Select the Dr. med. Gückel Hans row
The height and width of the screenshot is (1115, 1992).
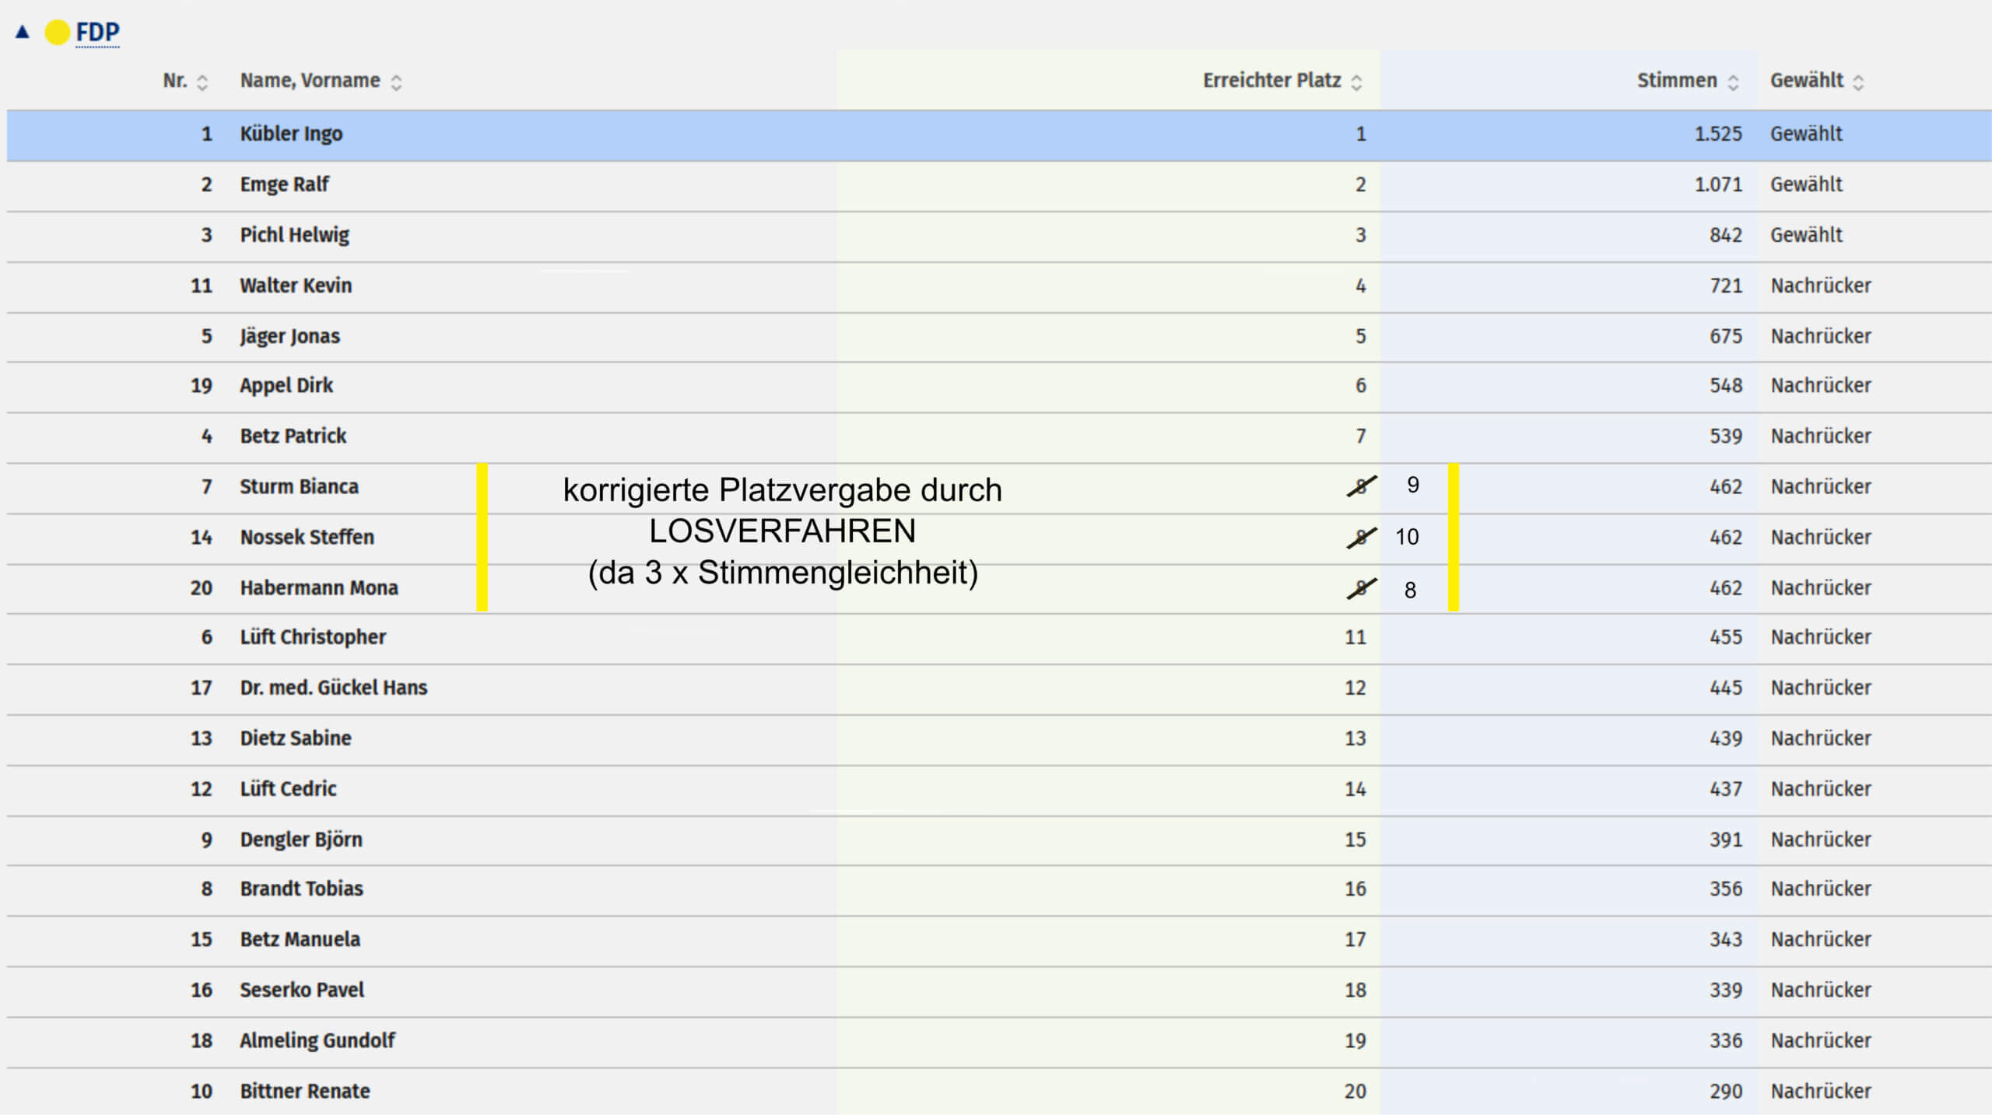[x=333, y=688]
